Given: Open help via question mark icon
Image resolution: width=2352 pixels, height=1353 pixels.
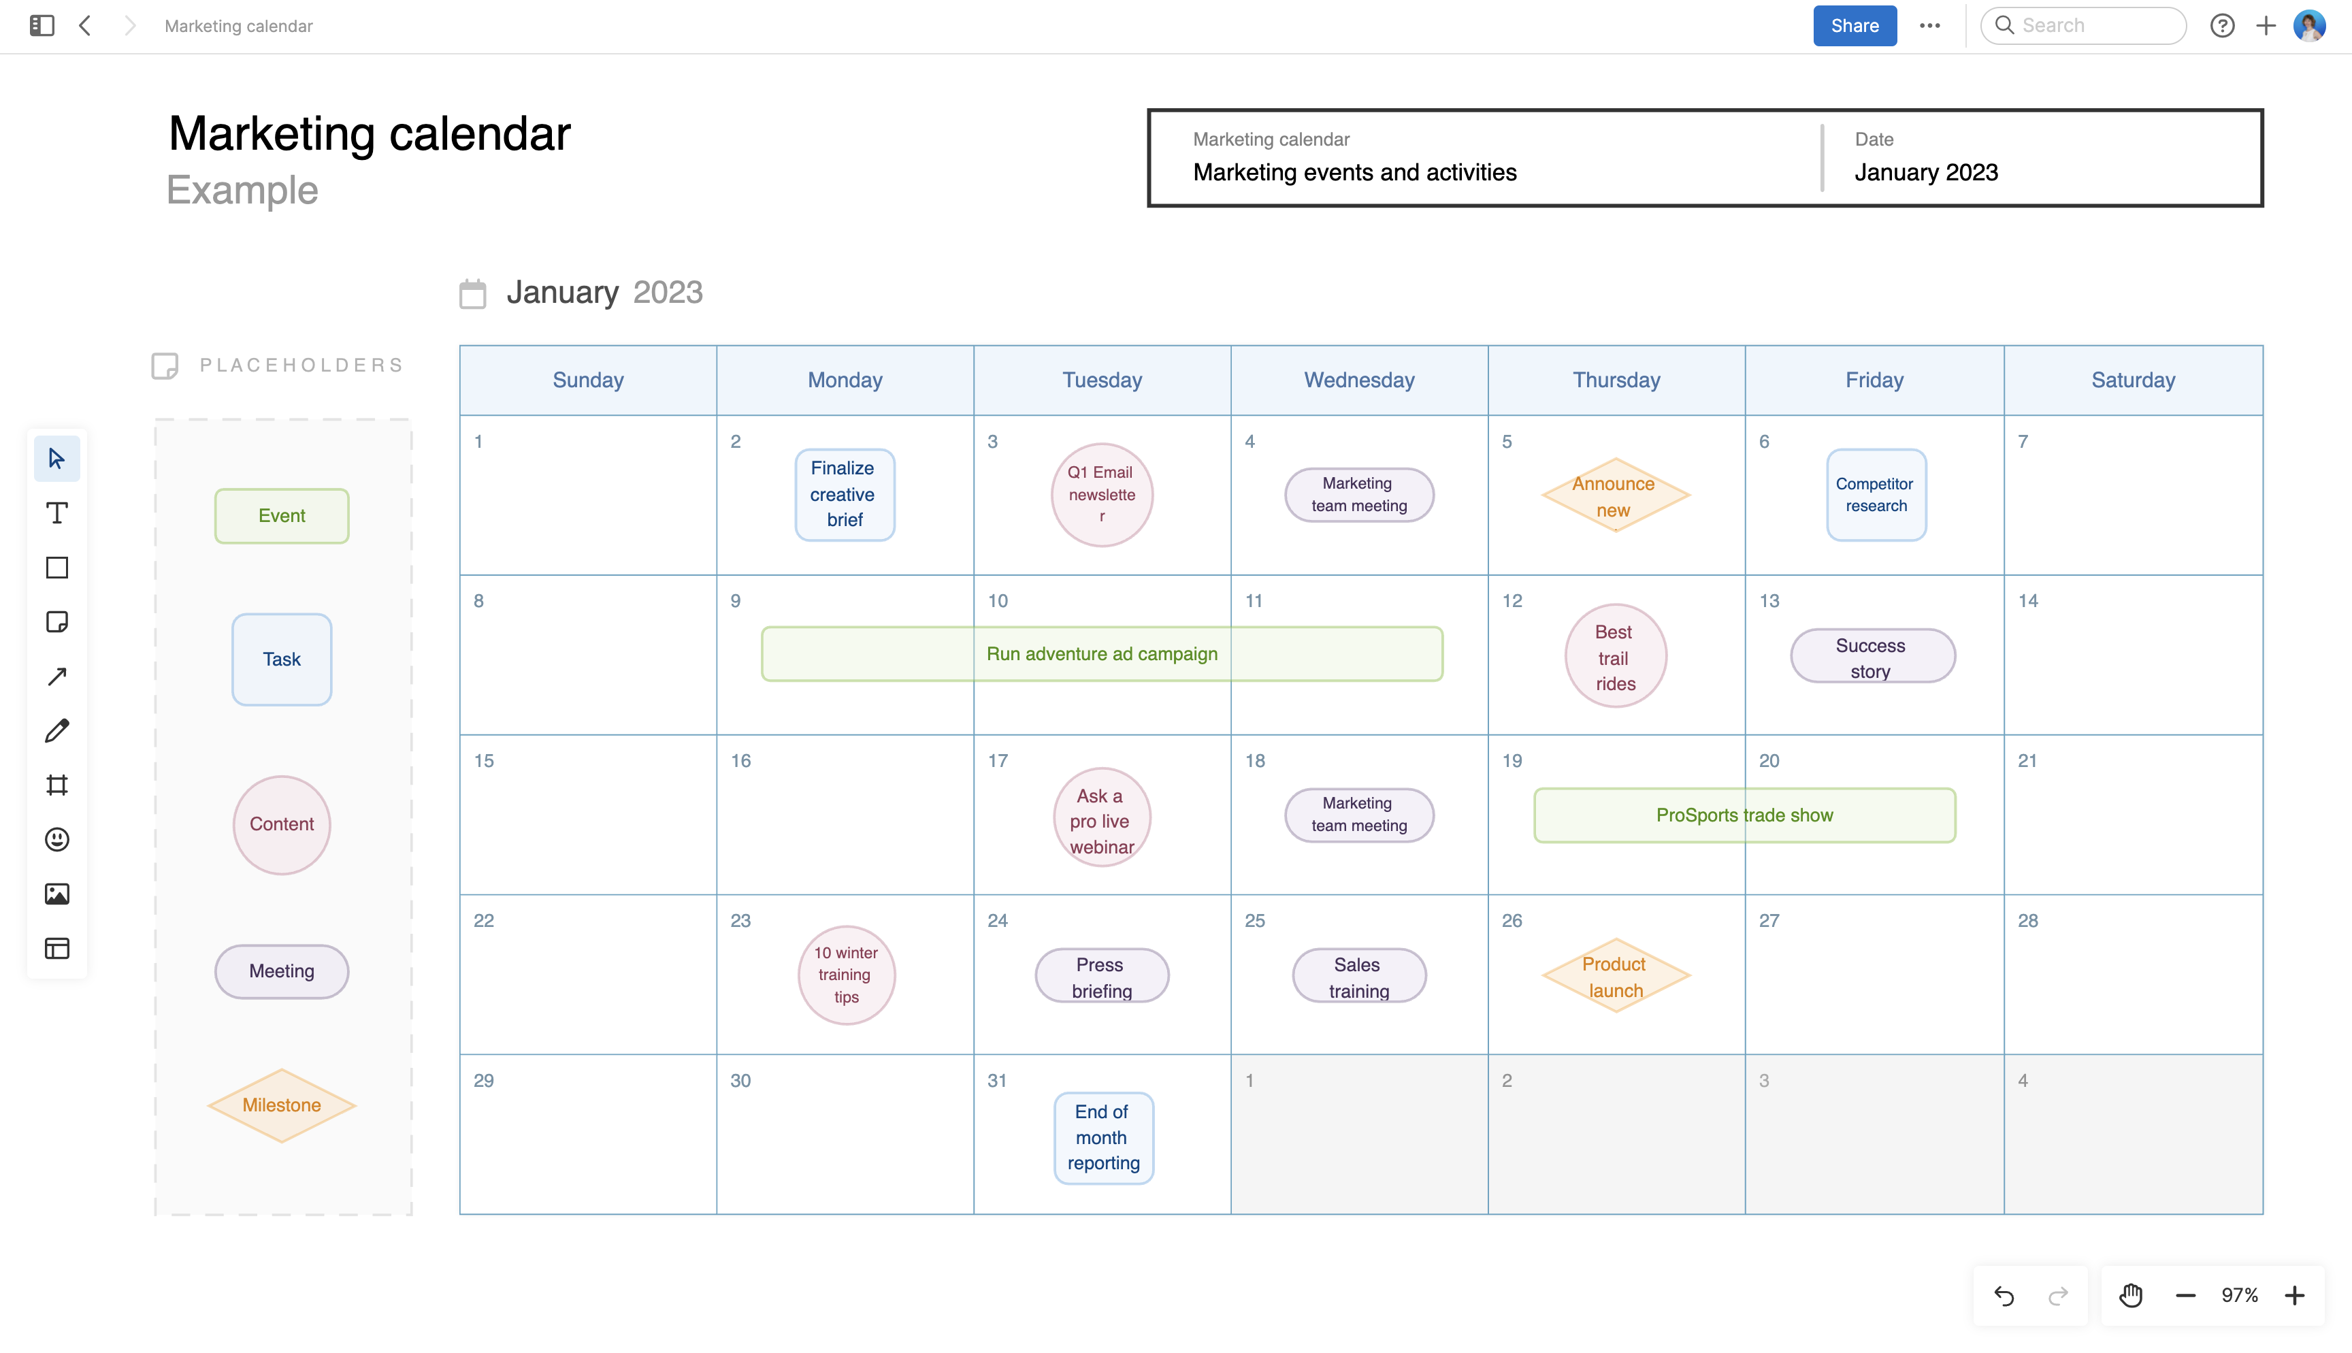Looking at the screenshot, I should (2223, 25).
